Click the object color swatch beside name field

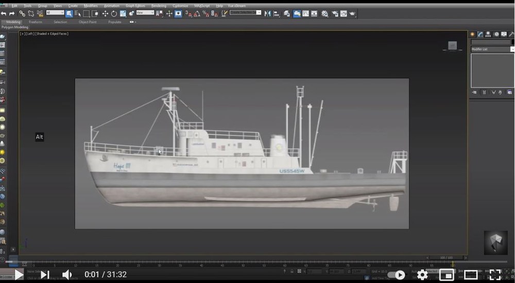coord(513,42)
